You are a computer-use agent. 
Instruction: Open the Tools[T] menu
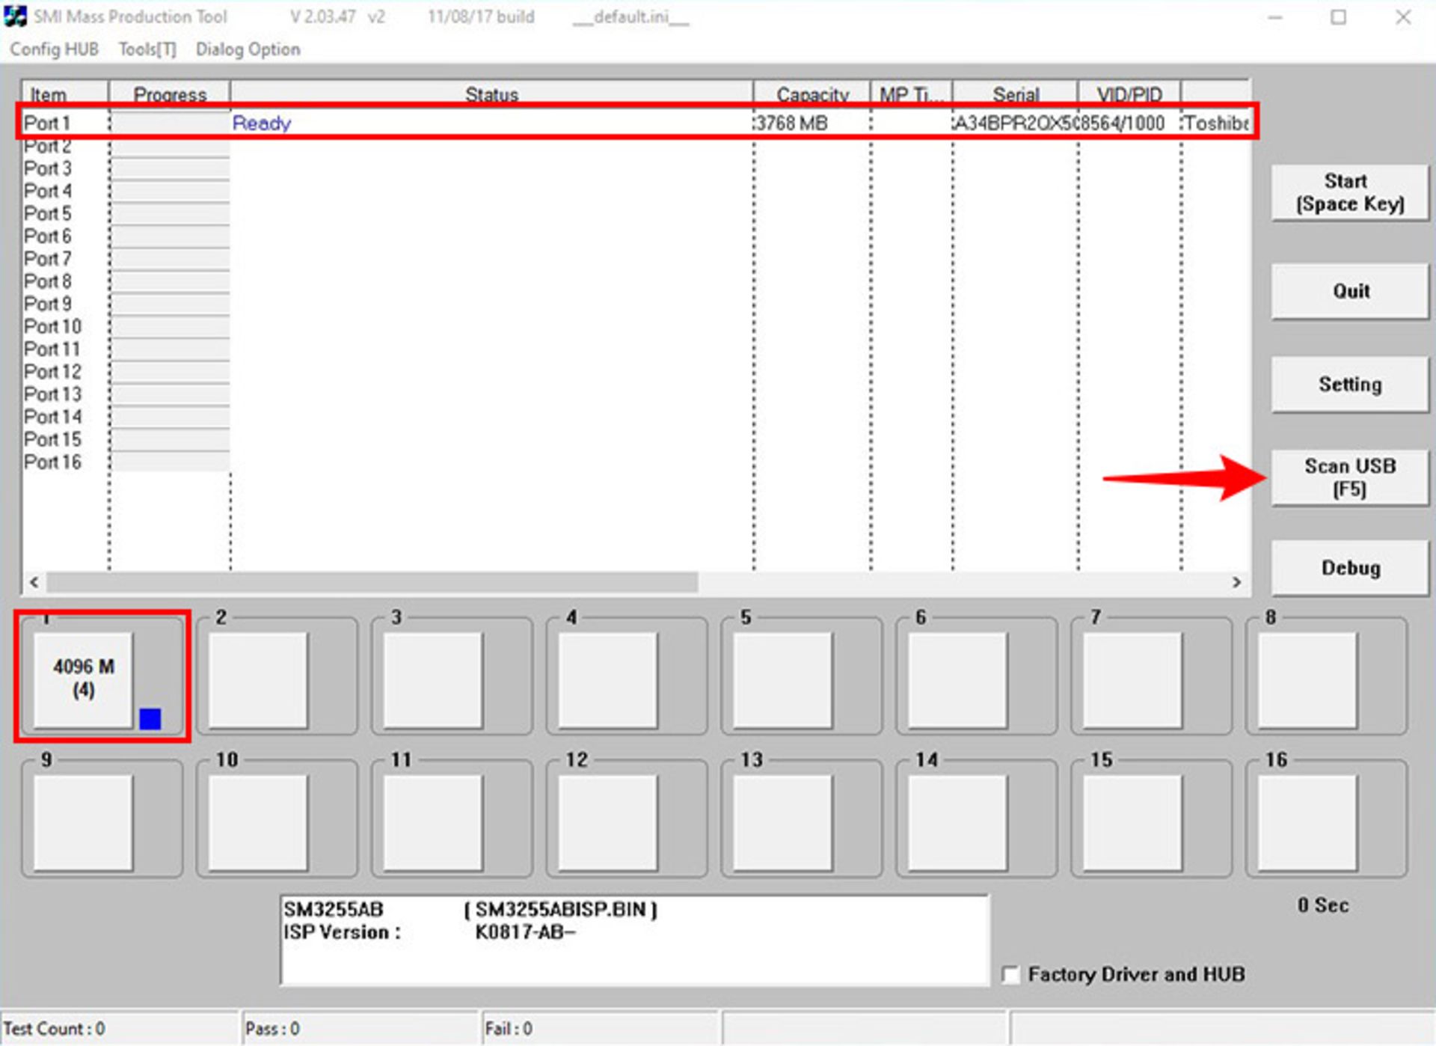147,49
